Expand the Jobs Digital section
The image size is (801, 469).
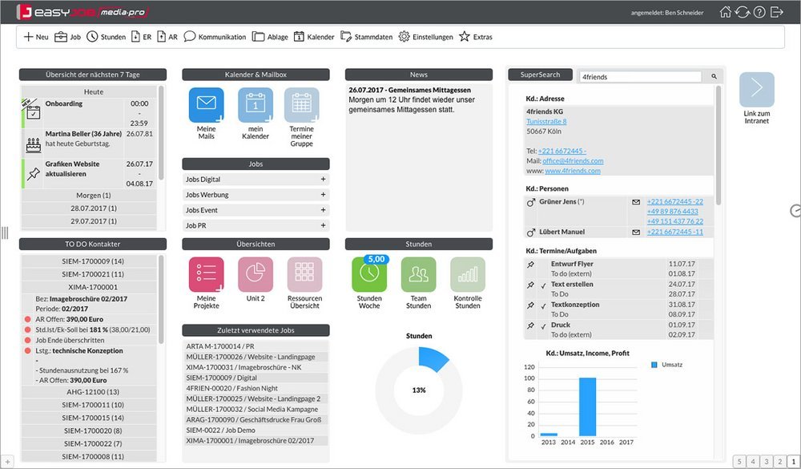click(323, 180)
